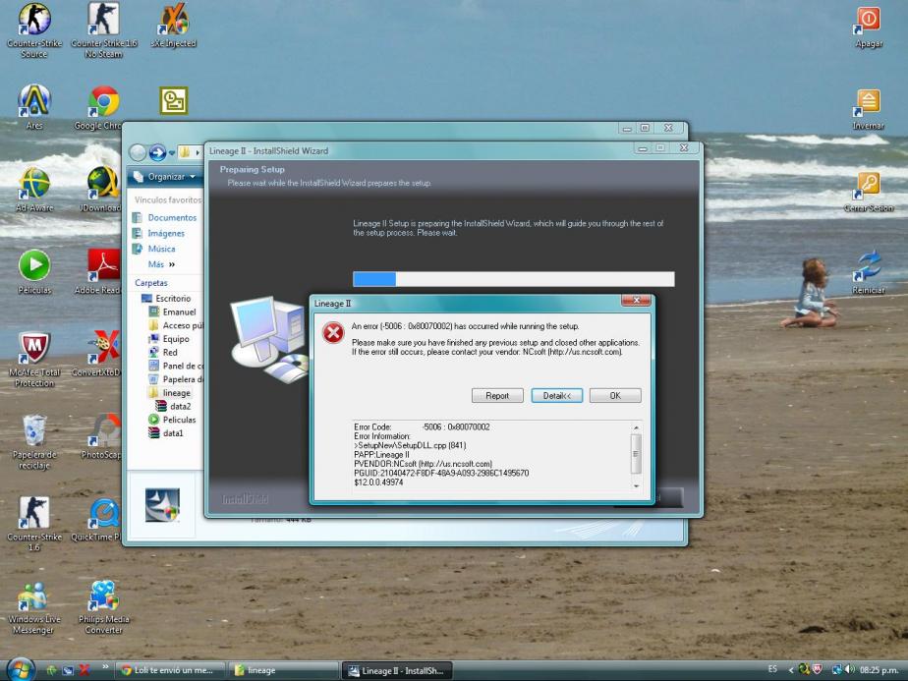Switch to Lineage II InstallShield taskbar button
This screenshot has height=681, width=908.
coord(397,670)
